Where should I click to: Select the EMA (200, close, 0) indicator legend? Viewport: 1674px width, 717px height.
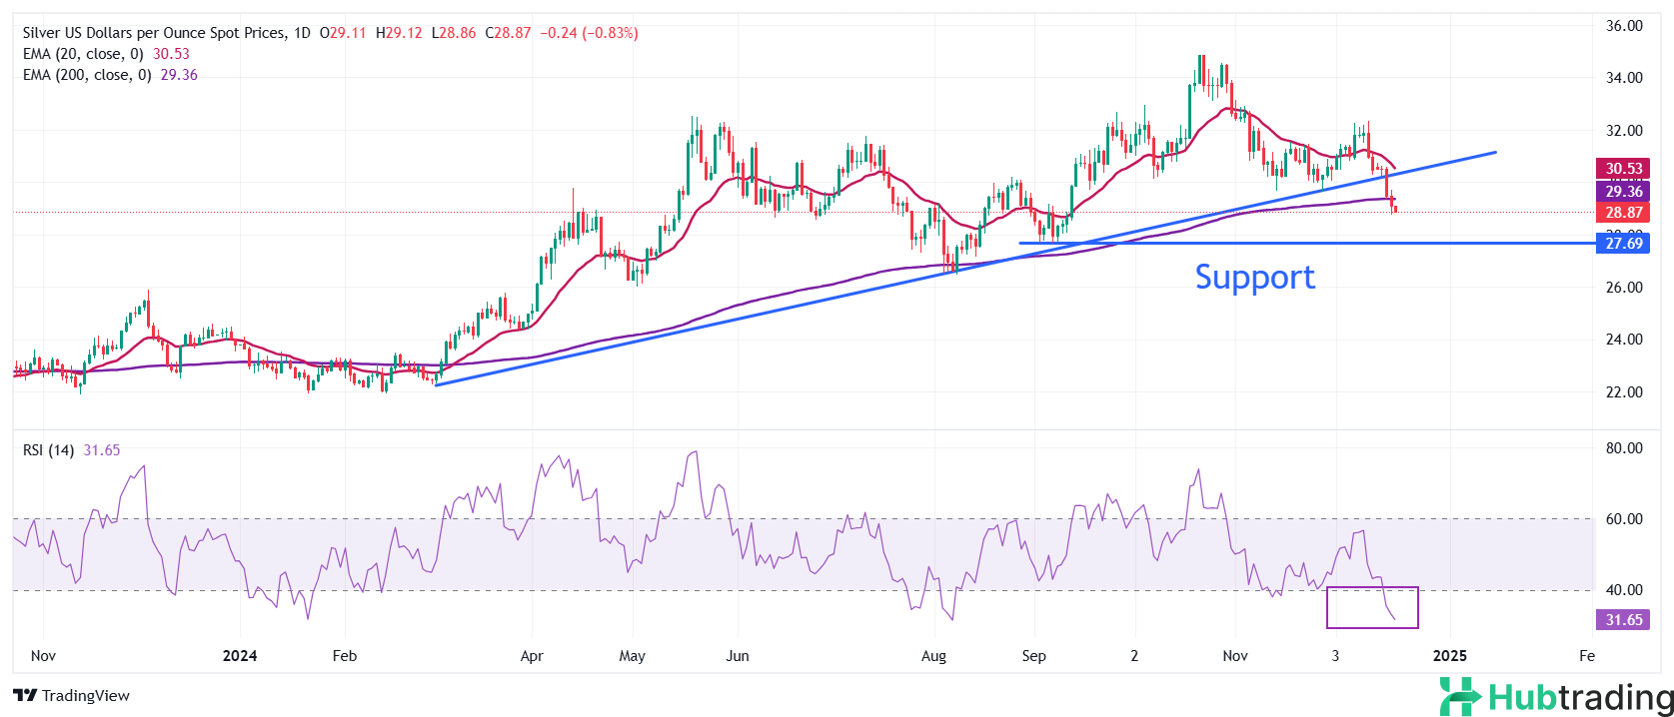point(87,75)
